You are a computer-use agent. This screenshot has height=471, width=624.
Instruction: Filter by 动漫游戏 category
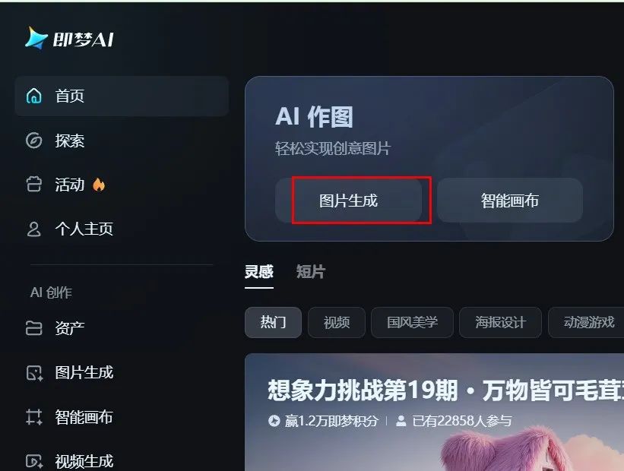coord(586,322)
